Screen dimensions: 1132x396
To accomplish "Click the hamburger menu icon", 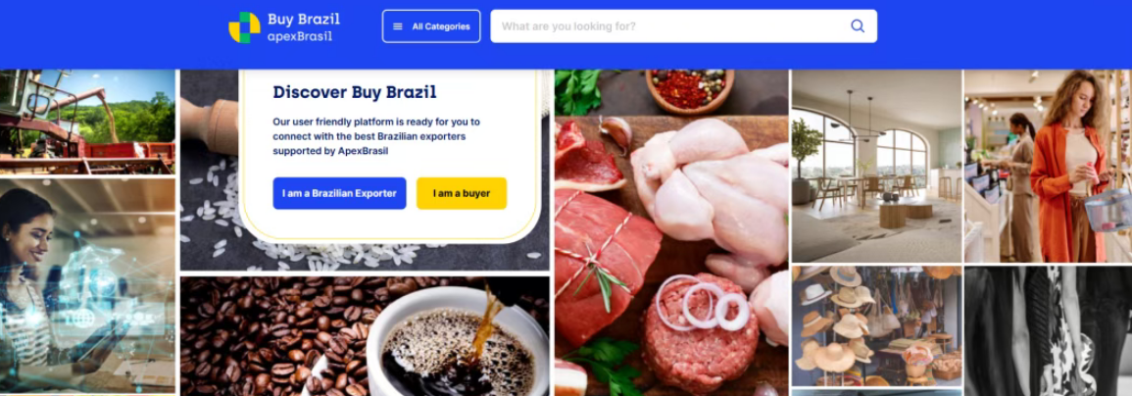I will point(398,26).
